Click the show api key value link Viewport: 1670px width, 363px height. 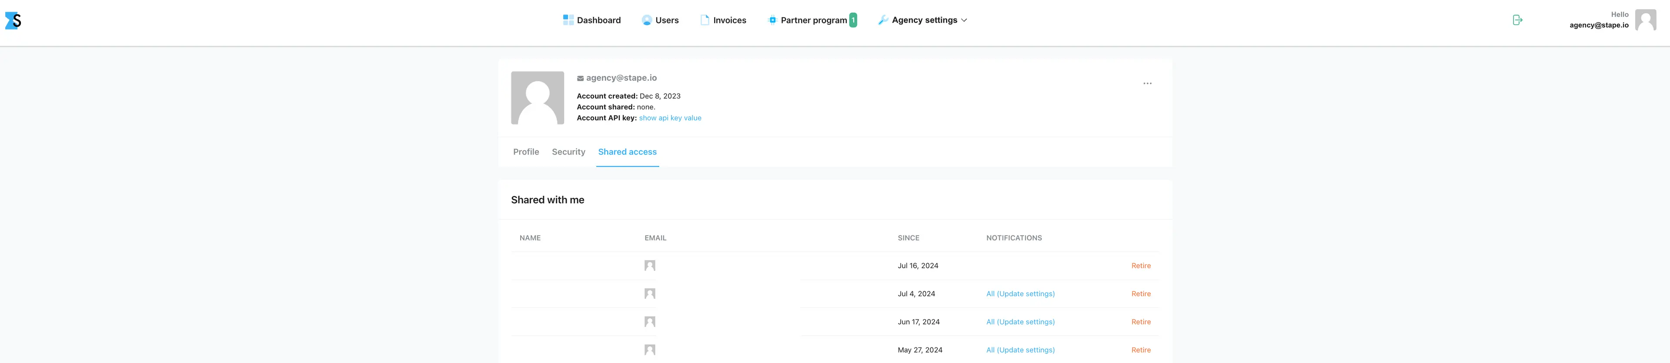[x=670, y=118]
